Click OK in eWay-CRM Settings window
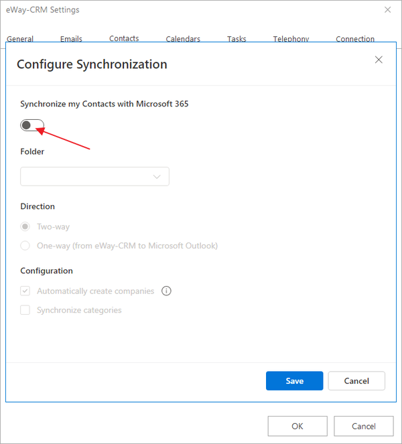 click(297, 426)
